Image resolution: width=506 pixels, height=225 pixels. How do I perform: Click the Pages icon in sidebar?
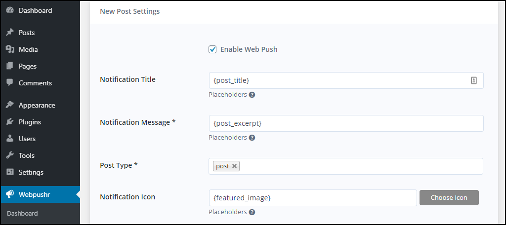tap(10, 66)
